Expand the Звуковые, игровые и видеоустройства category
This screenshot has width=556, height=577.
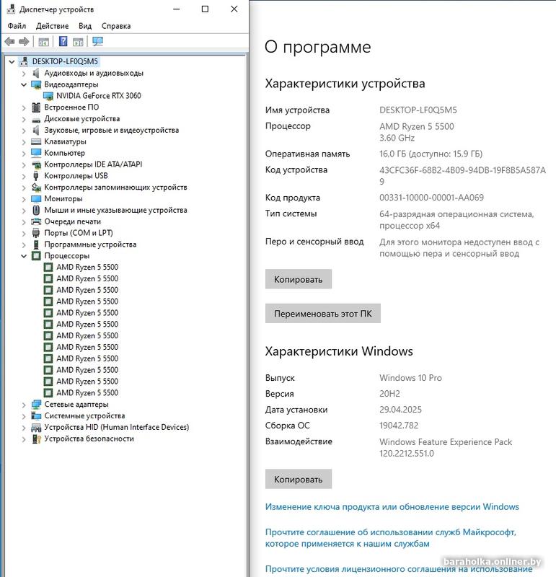click(x=24, y=131)
